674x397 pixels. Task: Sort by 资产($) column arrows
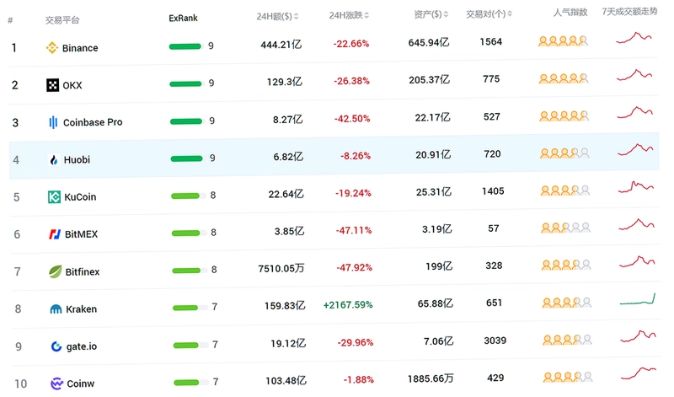click(x=446, y=14)
